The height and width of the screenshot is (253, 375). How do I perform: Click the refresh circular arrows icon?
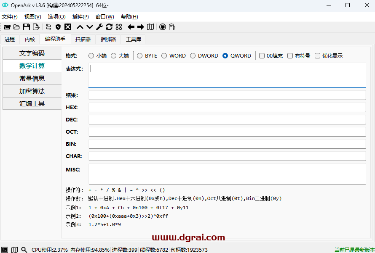109,27
